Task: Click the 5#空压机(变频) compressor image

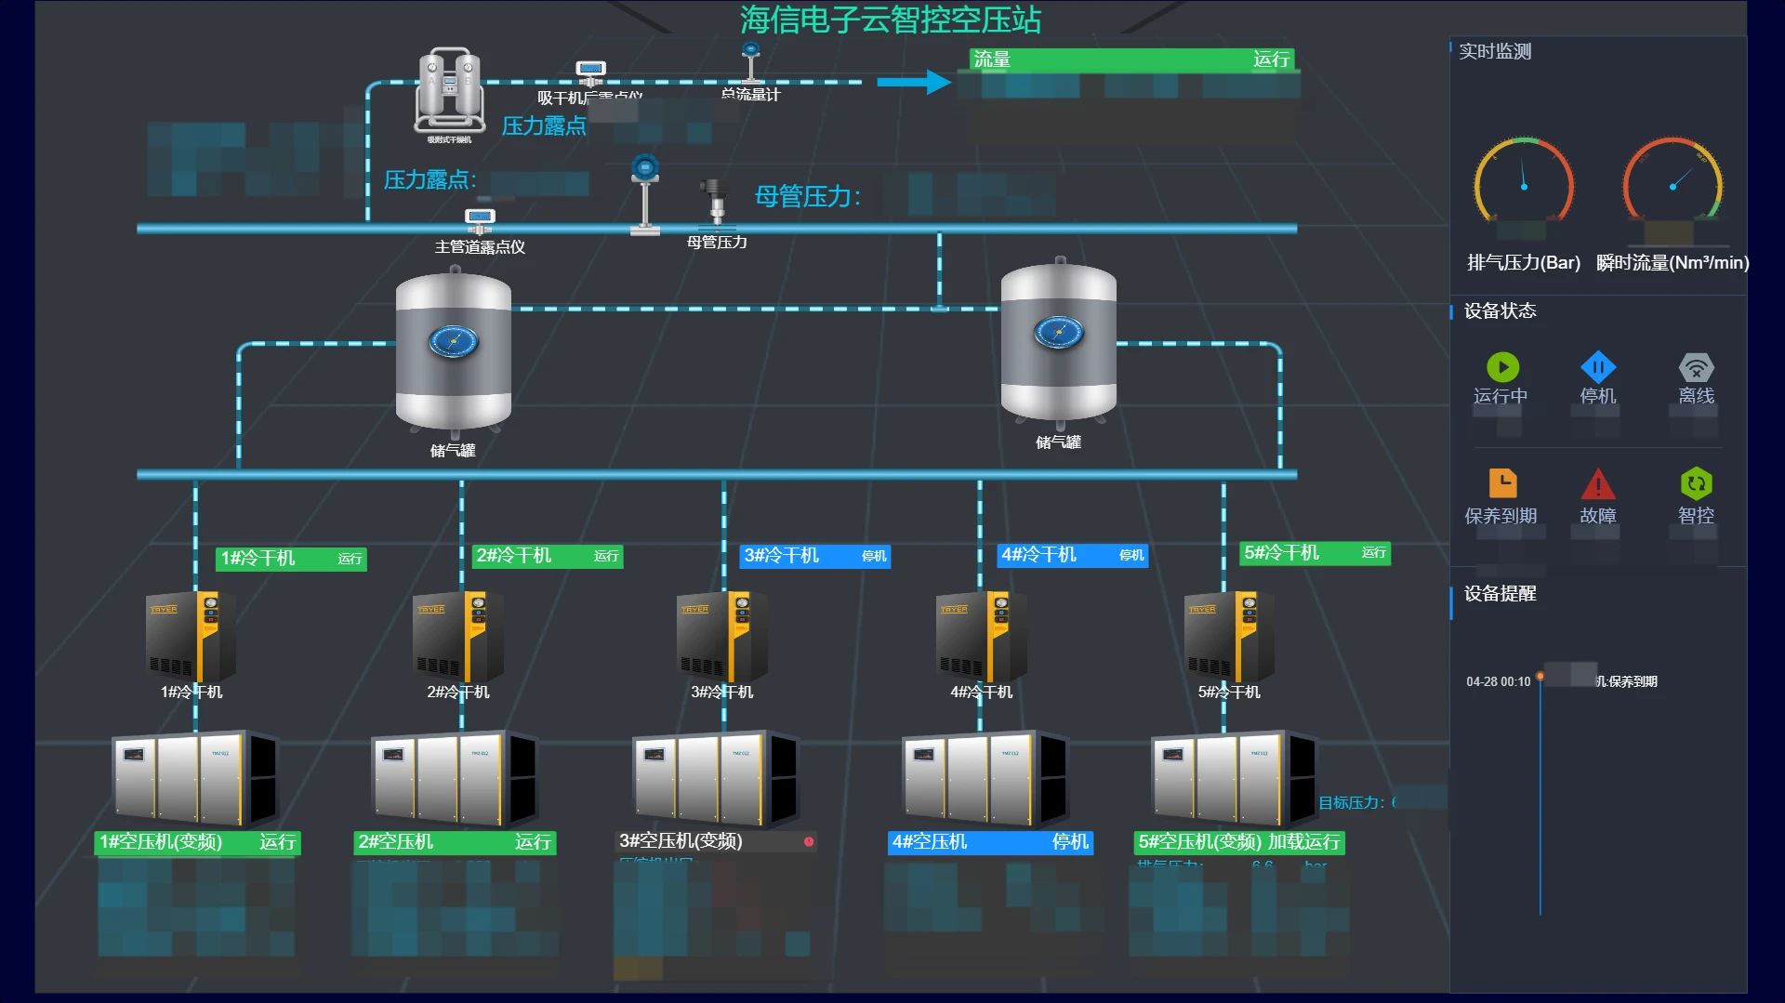Action: (x=1235, y=779)
